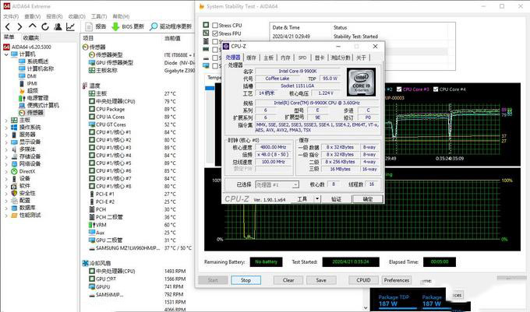Expand the 主板 tree node arrow
This screenshot has height=312, width=530.
(x=6, y=120)
